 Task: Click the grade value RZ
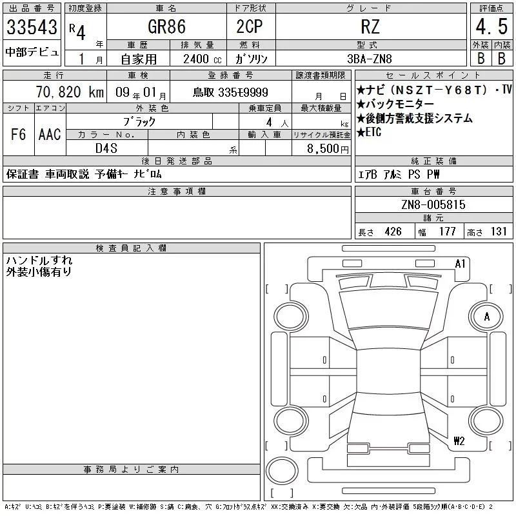370,26
